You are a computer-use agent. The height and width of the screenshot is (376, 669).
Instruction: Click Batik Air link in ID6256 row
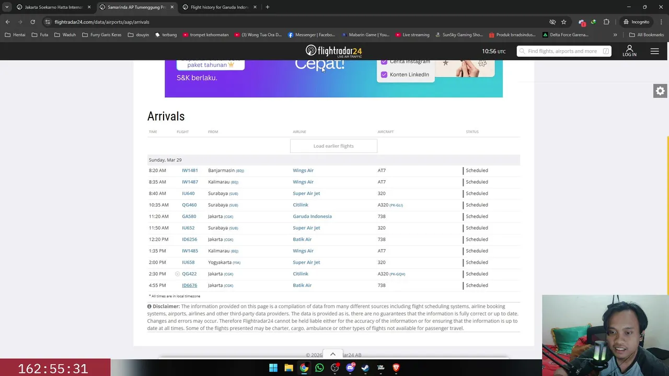[x=302, y=239]
